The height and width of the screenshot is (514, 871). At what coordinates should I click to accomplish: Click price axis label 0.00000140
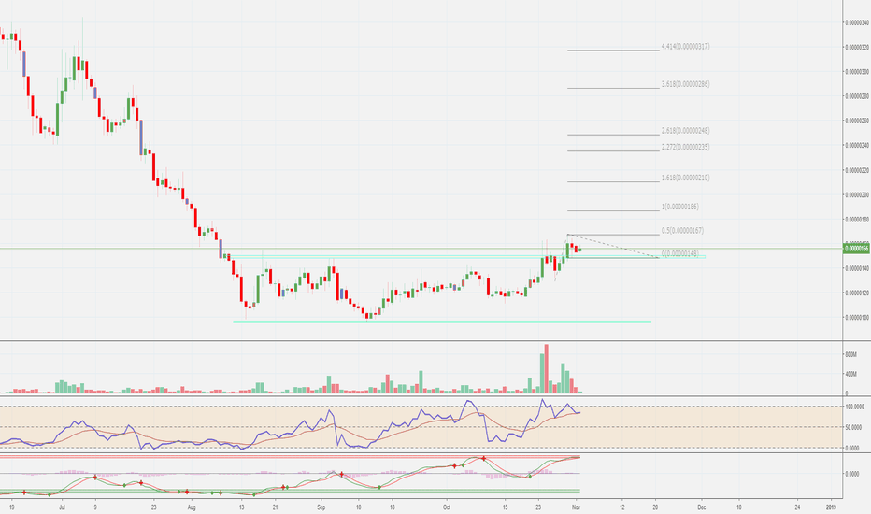[857, 268]
